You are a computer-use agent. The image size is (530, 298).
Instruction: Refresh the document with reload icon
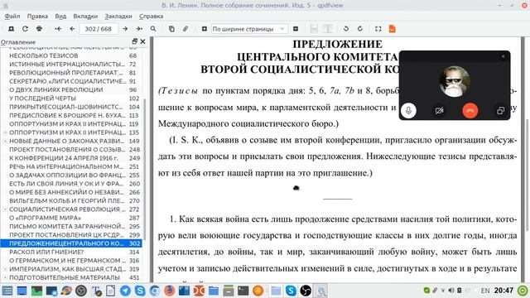(25, 29)
